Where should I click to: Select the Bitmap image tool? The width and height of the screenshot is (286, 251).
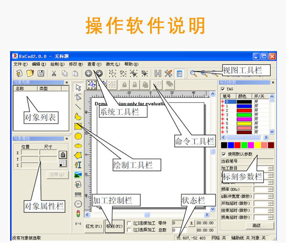click(78, 175)
